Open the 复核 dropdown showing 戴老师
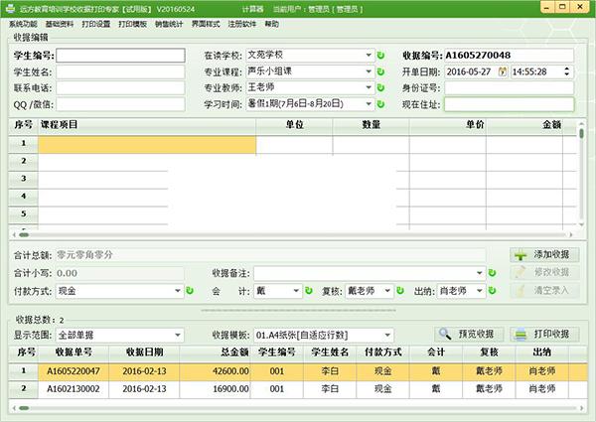The image size is (596, 422). click(387, 291)
